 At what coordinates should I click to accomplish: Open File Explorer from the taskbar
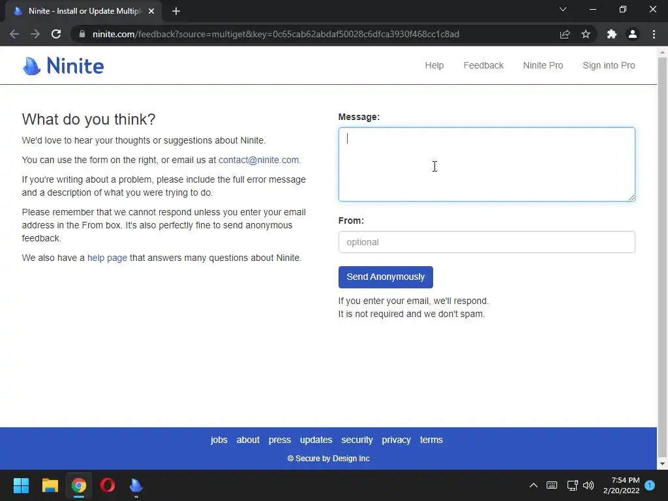tap(50, 485)
